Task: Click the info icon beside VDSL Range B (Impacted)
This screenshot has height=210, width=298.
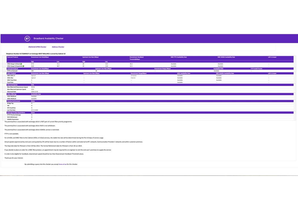Action: (23, 66)
